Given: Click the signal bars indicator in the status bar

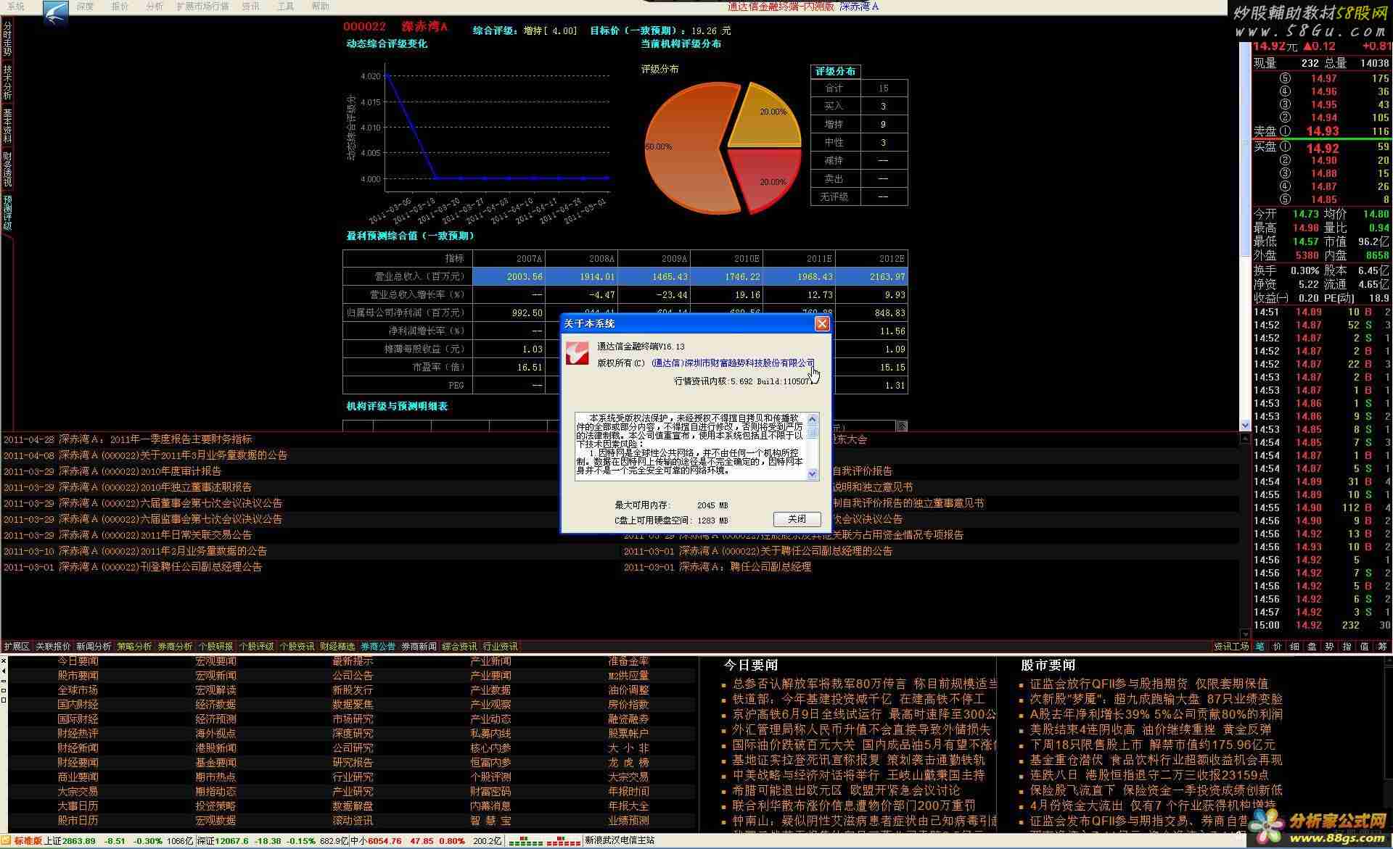Looking at the screenshot, I should coord(544,841).
